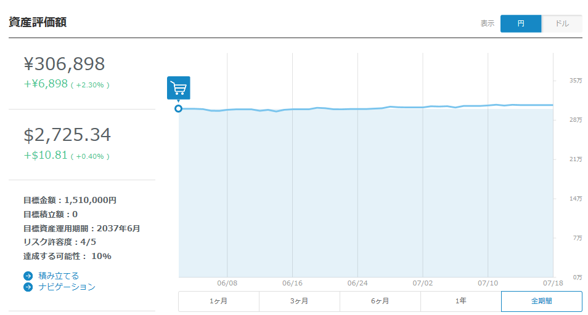Screen dimensions: 588x315
Task: Switch chart to 6ヶ月 range
Action: pyautogui.click(x=380, y=301)
